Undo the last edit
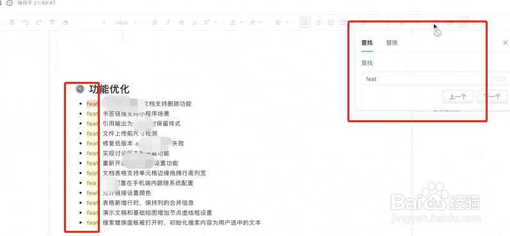 coord(26,22)
